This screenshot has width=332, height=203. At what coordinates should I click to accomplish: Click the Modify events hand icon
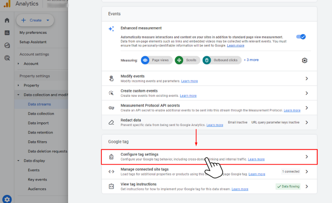pyautogui.click(x=111, y=79)
